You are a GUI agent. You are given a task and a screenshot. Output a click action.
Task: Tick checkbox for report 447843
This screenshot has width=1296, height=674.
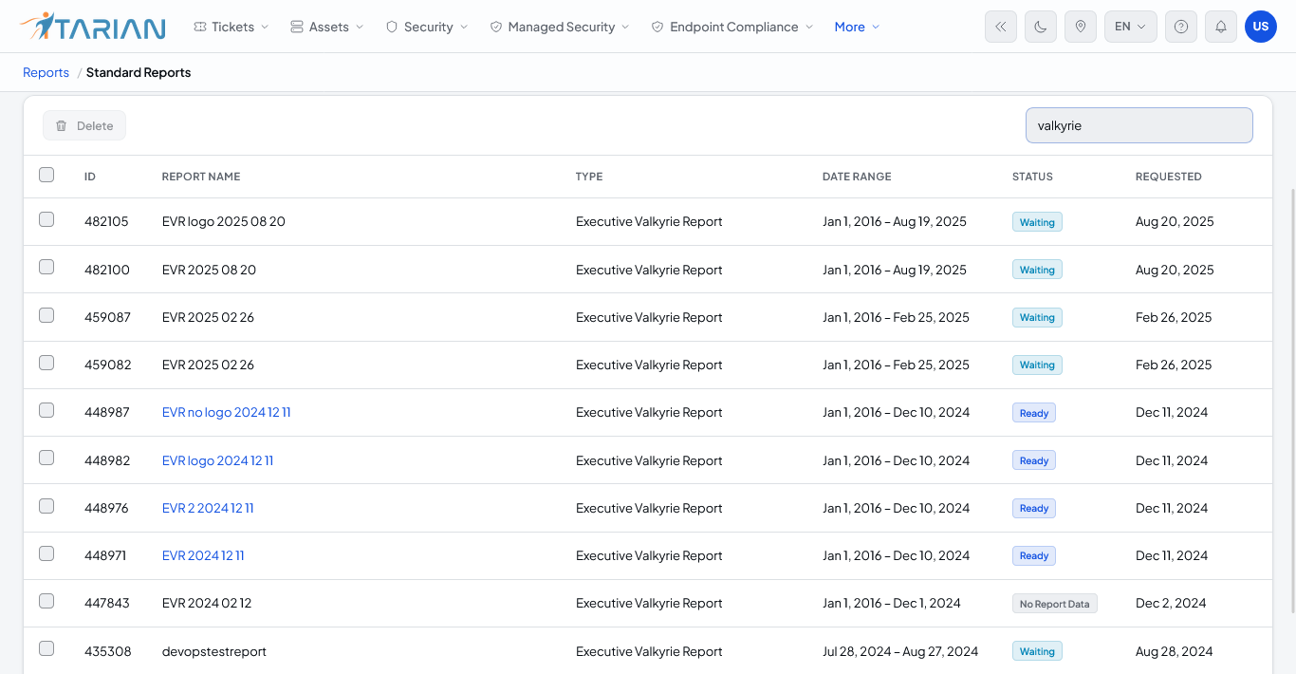click(x=46, y=601)
